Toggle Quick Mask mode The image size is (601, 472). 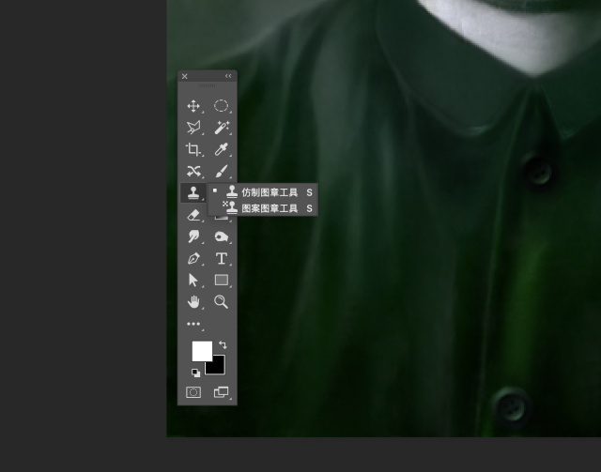click(193, 392)
